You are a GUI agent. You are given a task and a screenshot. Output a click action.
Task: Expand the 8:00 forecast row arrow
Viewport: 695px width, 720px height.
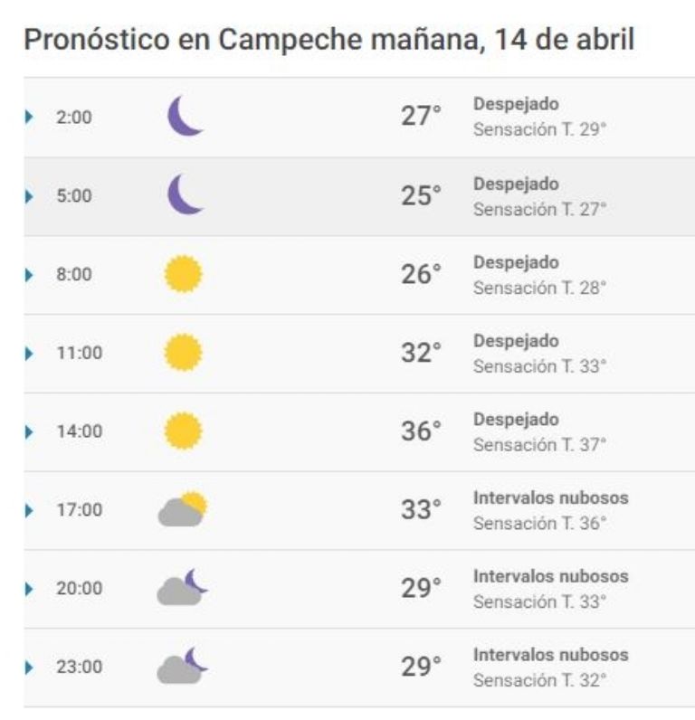pos(29,275)
